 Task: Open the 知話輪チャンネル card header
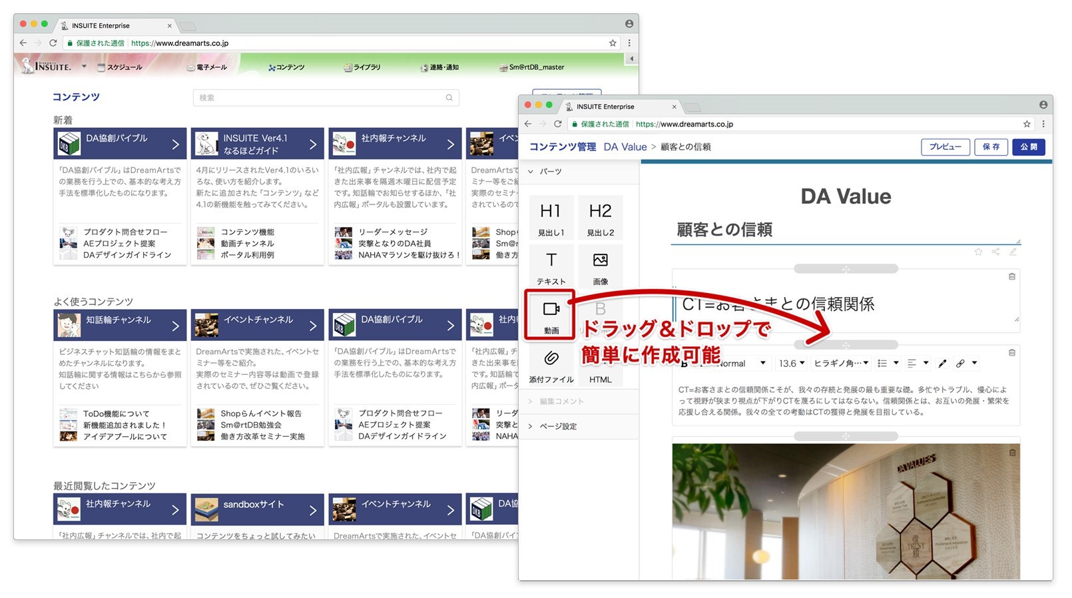point(120,325)
